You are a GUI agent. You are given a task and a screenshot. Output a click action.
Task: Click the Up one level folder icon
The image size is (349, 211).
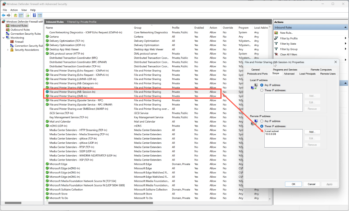pos(15,15)
